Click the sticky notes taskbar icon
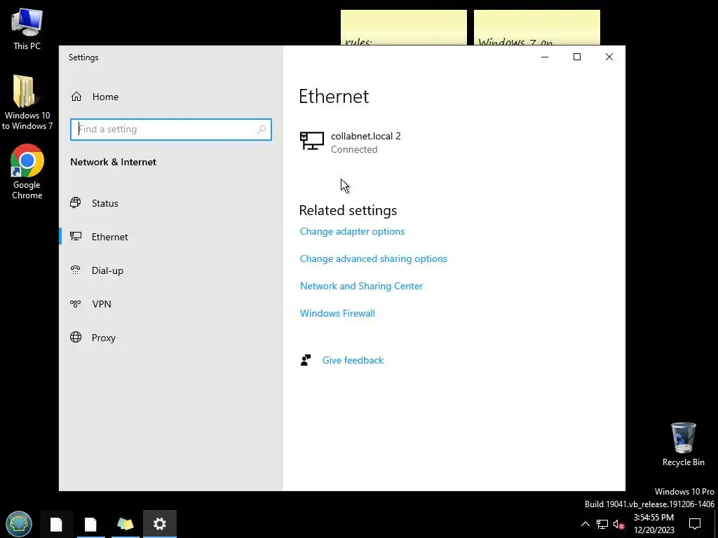The image size is (718, 538). pyautogui.click(x=125, y=524)
